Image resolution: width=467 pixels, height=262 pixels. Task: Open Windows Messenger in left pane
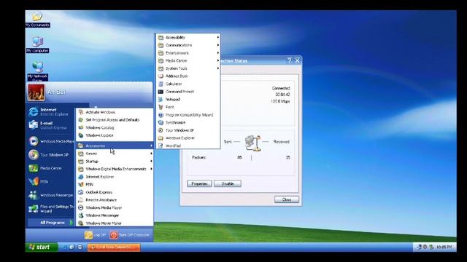pos(51,195)
